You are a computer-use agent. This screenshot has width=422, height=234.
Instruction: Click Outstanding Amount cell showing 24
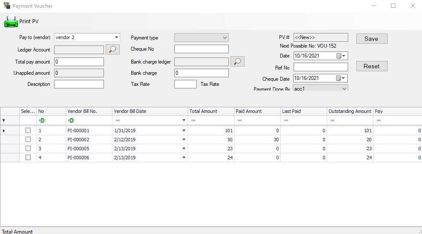(x=350, y=158)
